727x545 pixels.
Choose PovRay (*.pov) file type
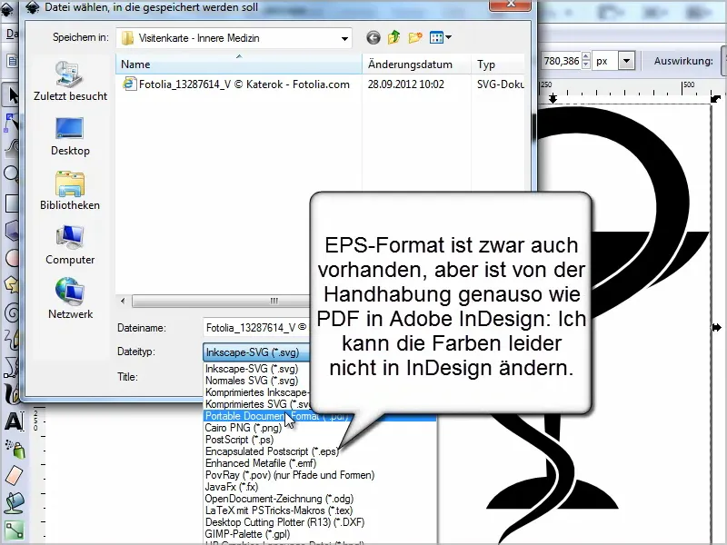pyautogui.click(x=290, y=475)
